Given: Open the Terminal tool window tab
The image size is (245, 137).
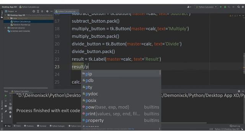Looking at the screenshot, I should point(42,126).
